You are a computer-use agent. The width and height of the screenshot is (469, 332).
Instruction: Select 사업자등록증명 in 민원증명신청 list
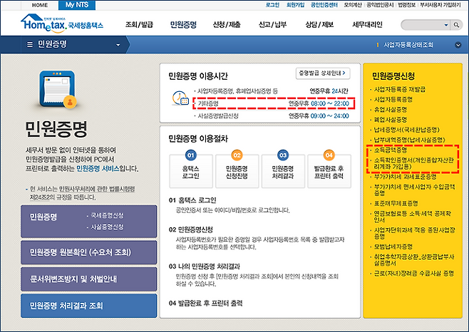click(x=398, y=99)
